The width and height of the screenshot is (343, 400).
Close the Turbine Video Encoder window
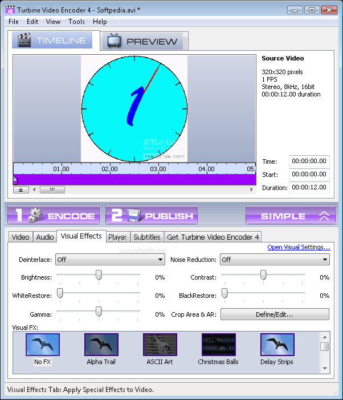pos(329,10)
